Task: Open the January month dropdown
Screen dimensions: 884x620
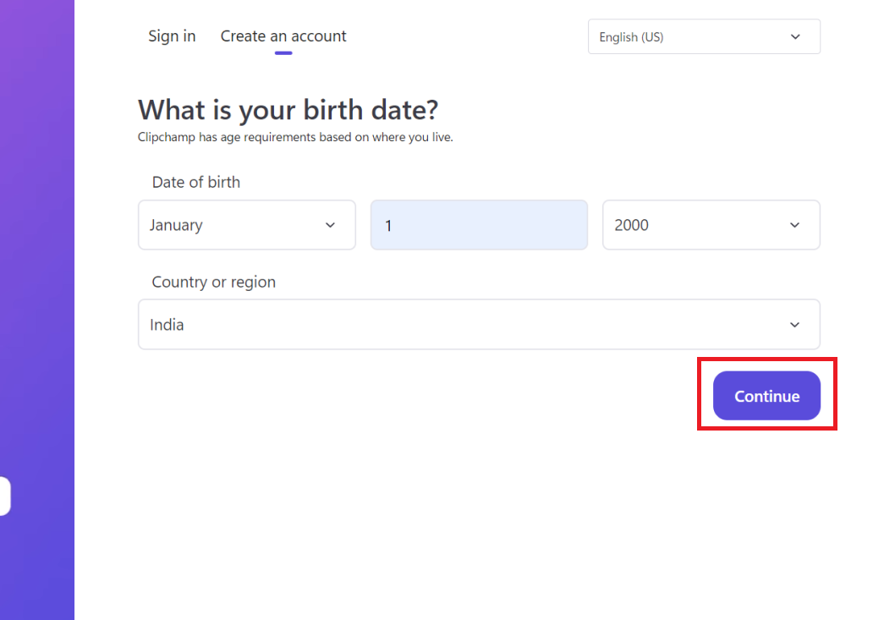Action: [237, 225]
